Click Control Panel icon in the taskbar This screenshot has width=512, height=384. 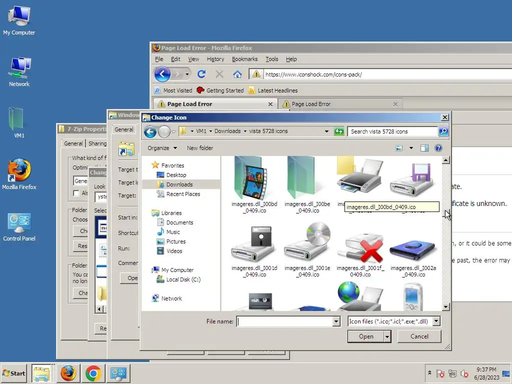tap(118, 373)
